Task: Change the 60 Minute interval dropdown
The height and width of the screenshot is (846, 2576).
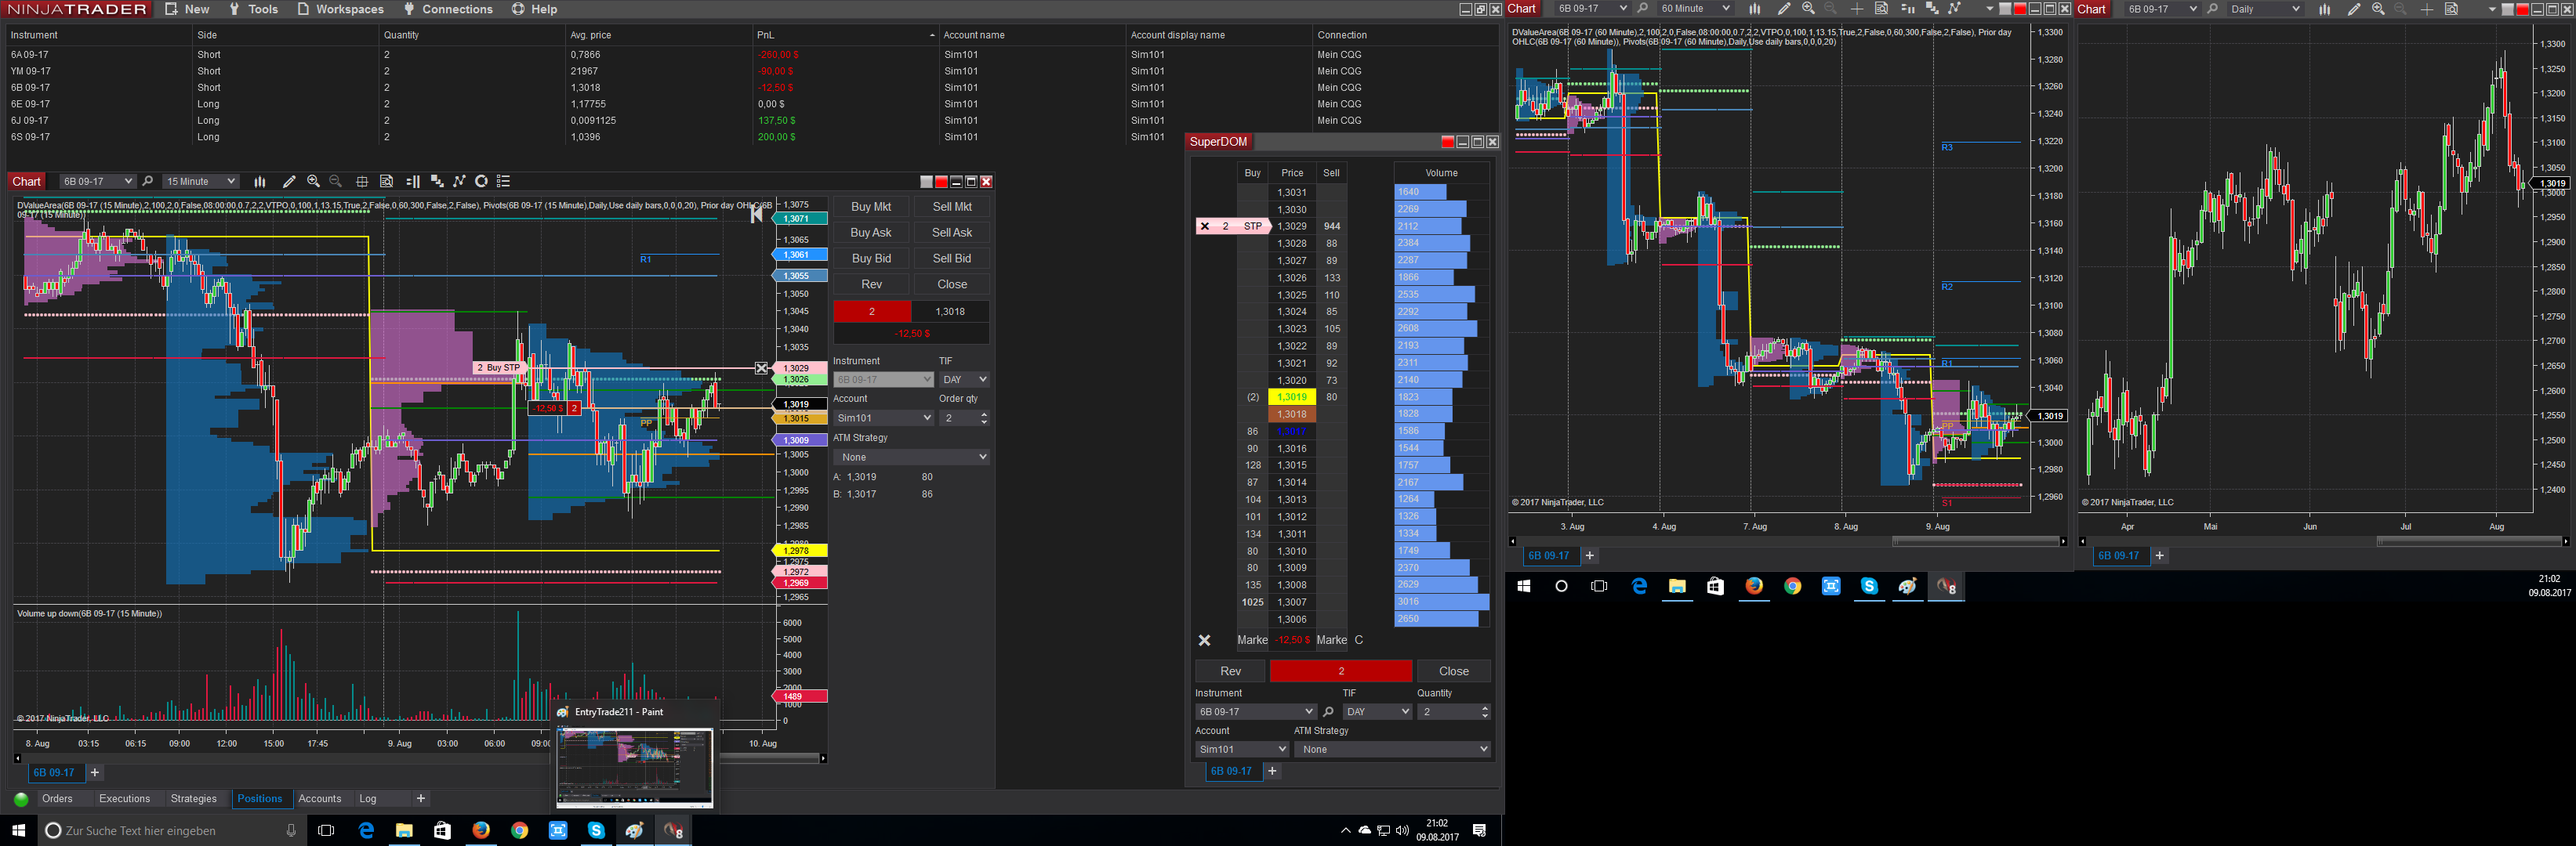Action: pos(1695,9)
